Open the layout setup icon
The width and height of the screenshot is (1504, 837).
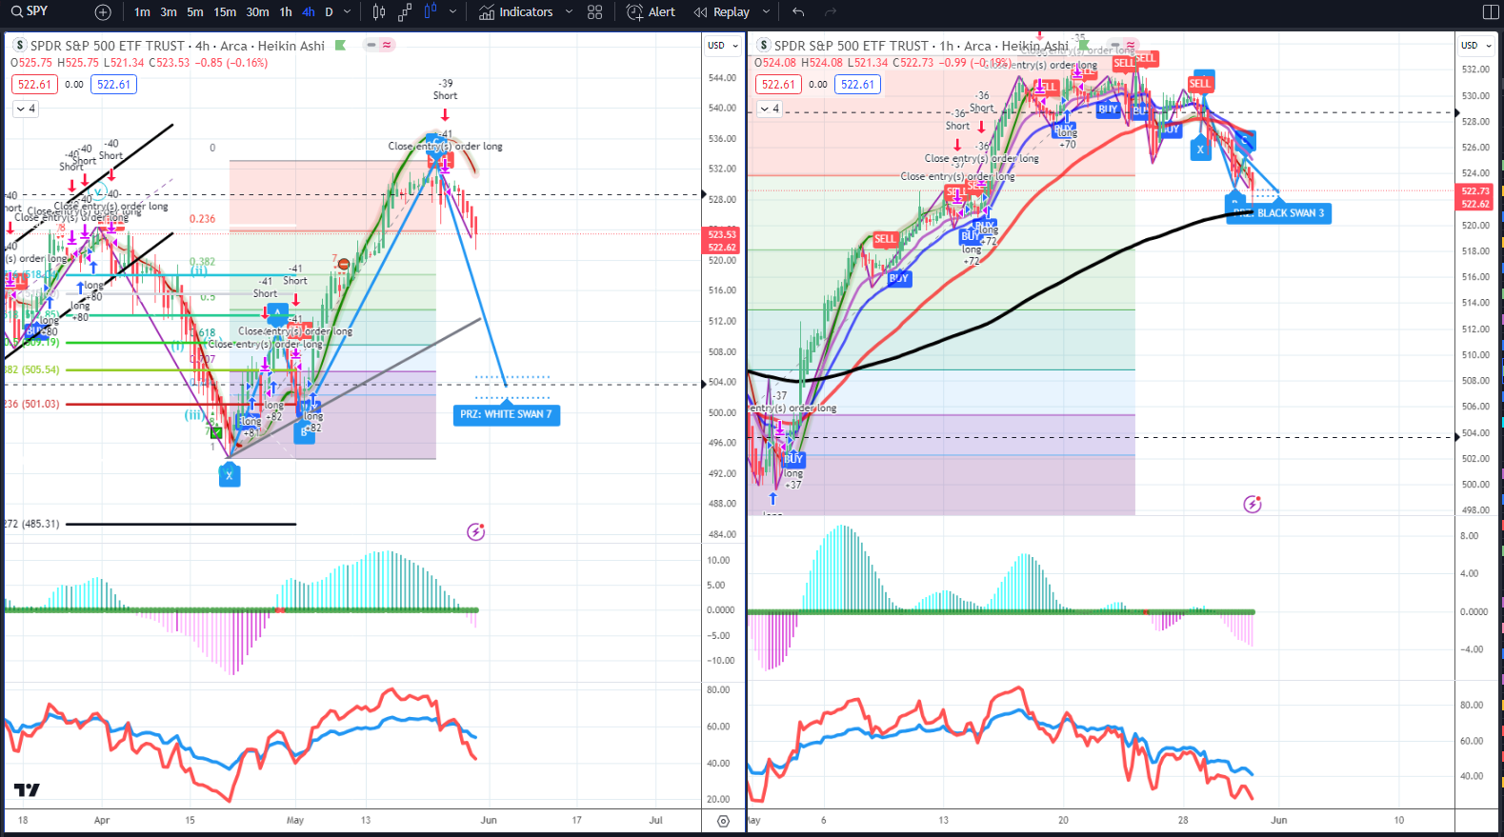[1491, 12]
